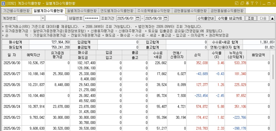Screen dimensions: 276x131
Task: Open the 월별계좌수익률현황 tab
Action: (x=82, y=11)
